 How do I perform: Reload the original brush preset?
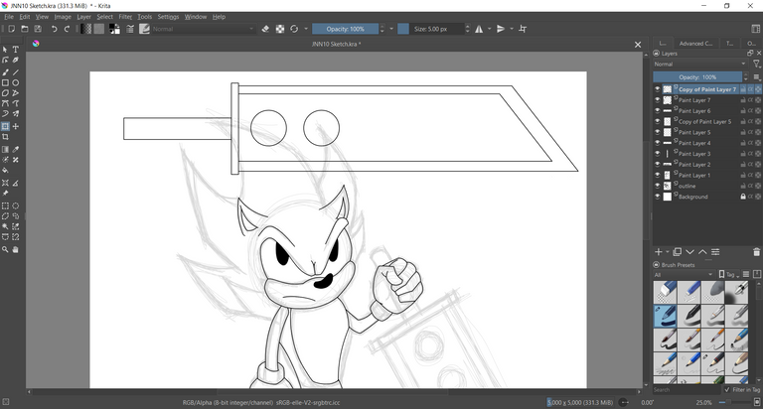tap(294, 29)
